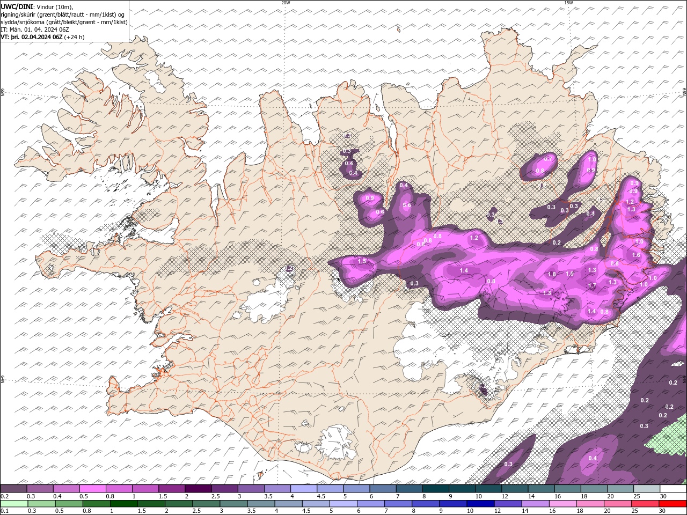The width and height of the screenshot is (687, 515).
Task: Click the bottom legend row swatch labelled 3
Action: [x=233, y=504]
